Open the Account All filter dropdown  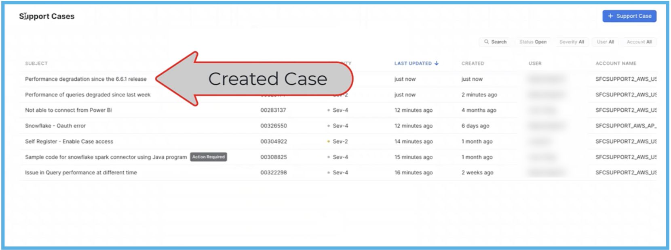click(x=639, y=42)
